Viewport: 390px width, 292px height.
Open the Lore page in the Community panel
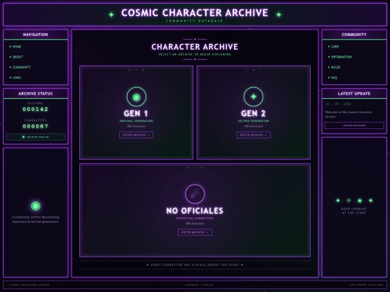click(335, 46)
